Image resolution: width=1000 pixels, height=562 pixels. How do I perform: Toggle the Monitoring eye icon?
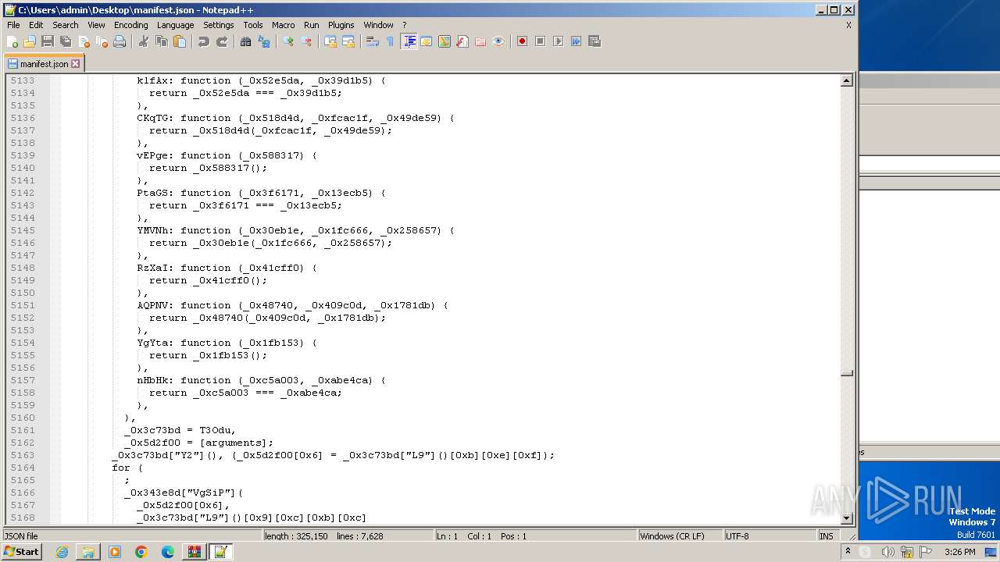(498, 41)
